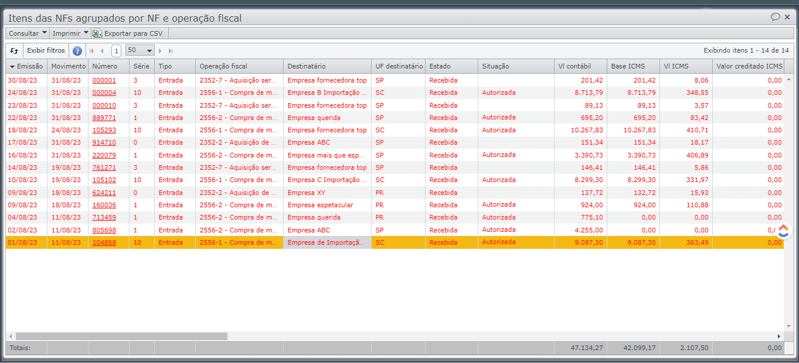Image resolution: width=799 pixels, height=363 pixels.
Task: Sort by Vl ICMS column header
Action: 686,66
